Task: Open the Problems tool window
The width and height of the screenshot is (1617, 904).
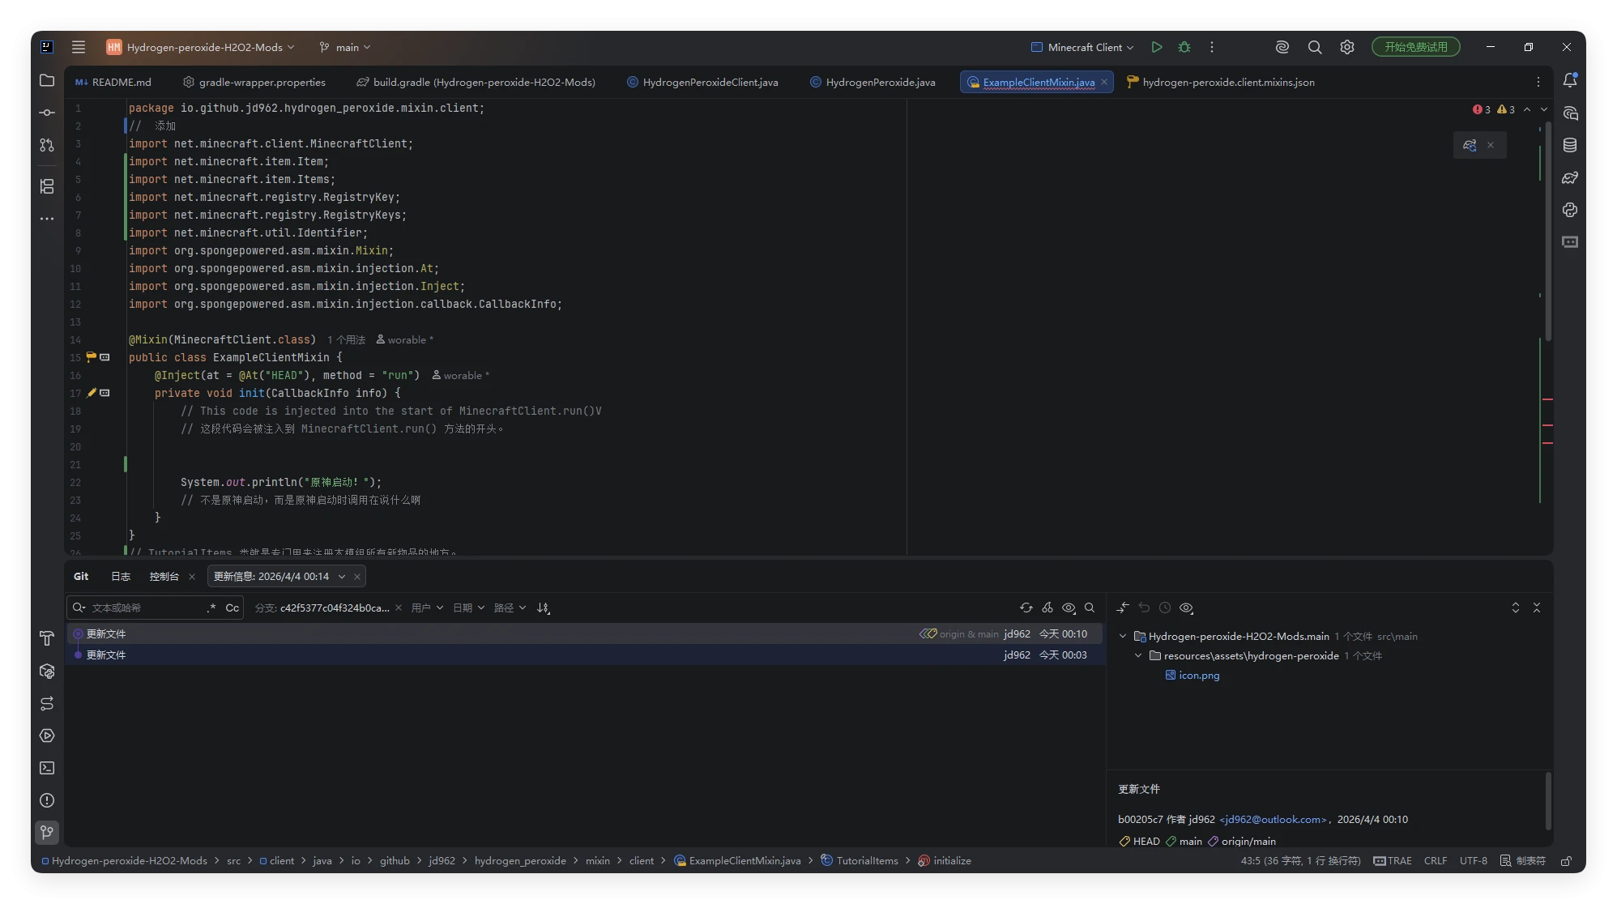Action: pyautogui.click(x=47, y=800)
